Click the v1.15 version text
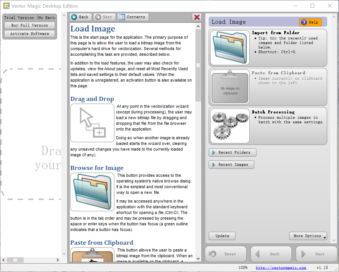Screen dimensions: 339x272 (x=322, y=268)
